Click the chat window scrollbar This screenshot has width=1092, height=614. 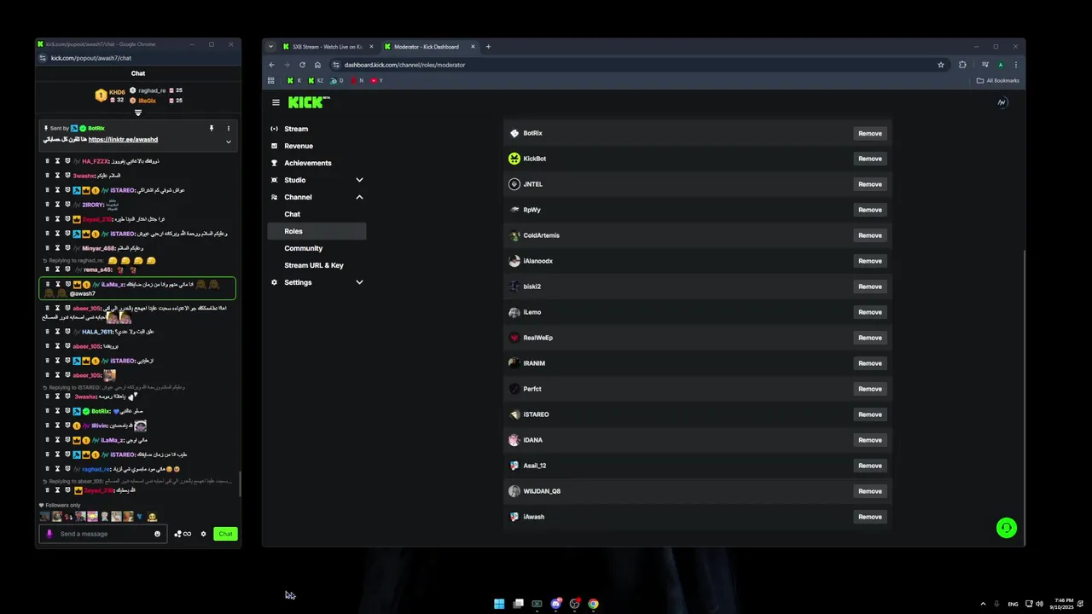point(240,484)
